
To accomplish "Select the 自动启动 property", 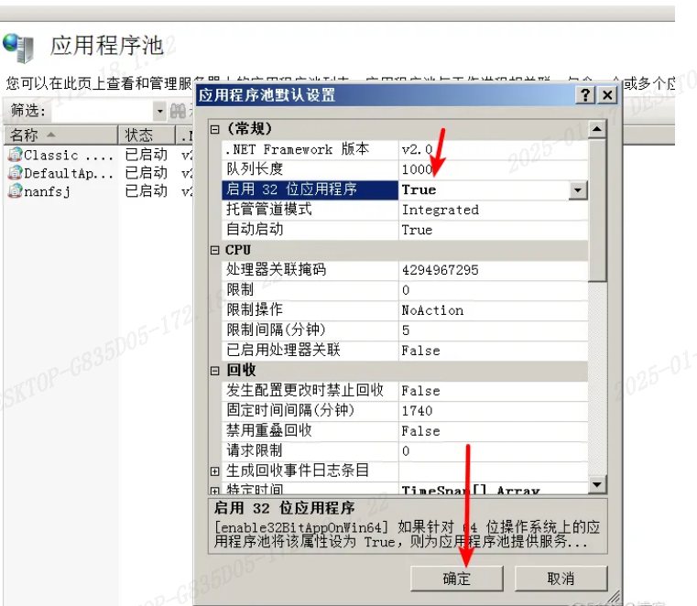I will [405, 230].
